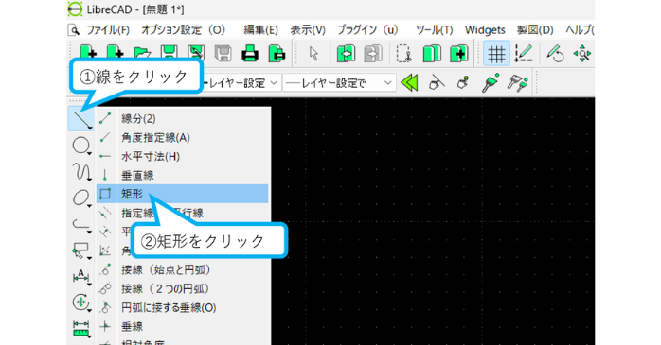Choose 角度指定線(A) from line menu

(x=182, y=138)
